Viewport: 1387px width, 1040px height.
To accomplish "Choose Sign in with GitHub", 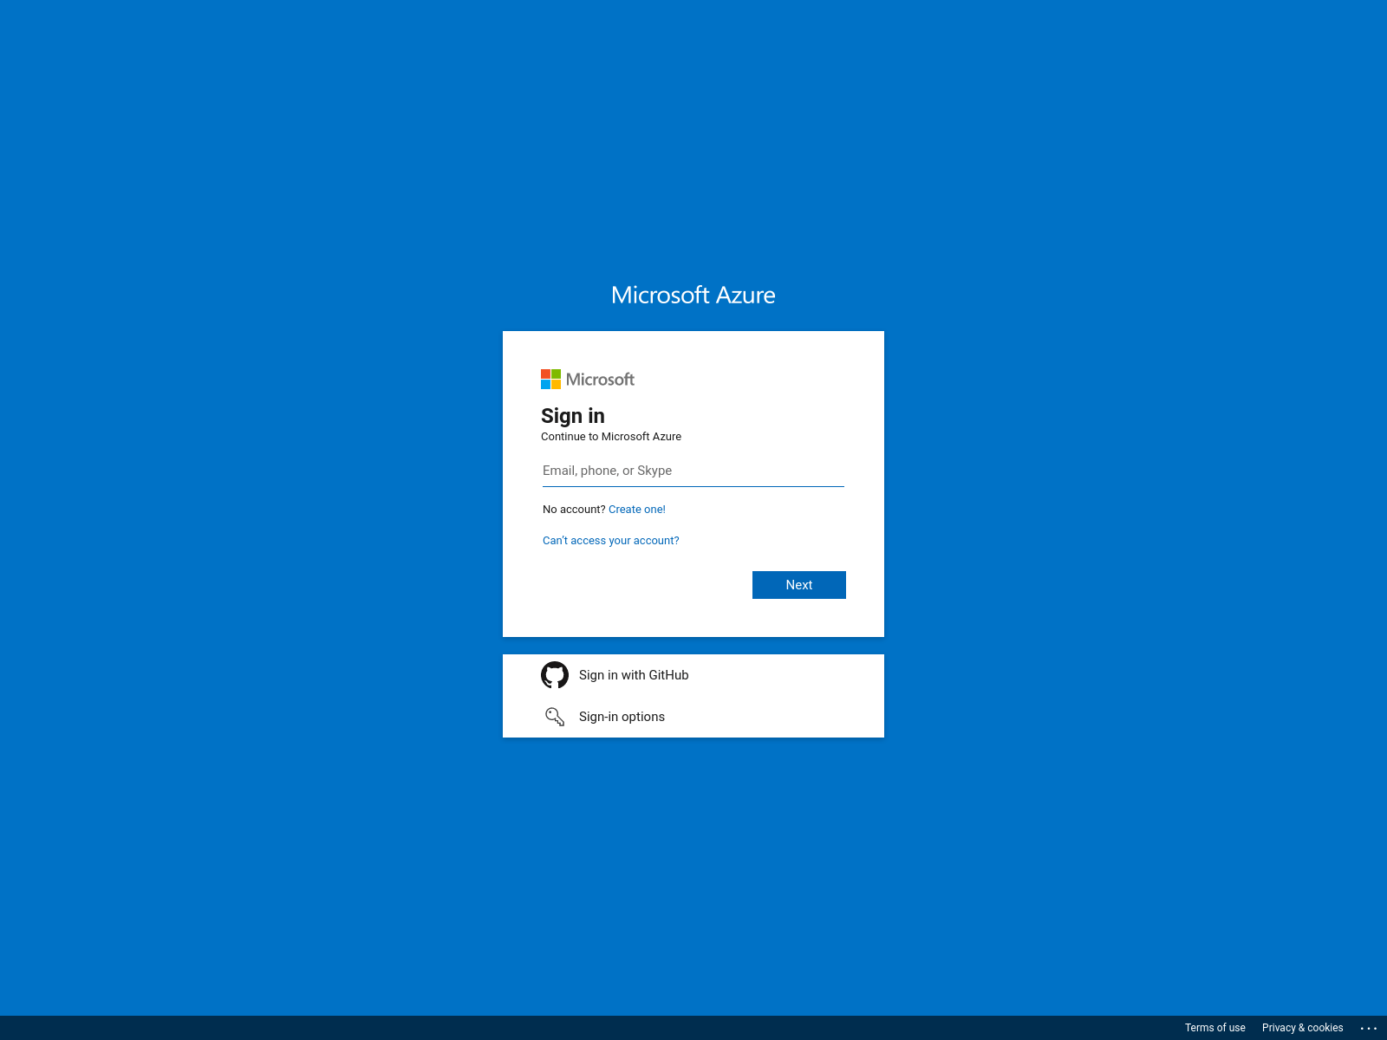I will click(693, 675).
